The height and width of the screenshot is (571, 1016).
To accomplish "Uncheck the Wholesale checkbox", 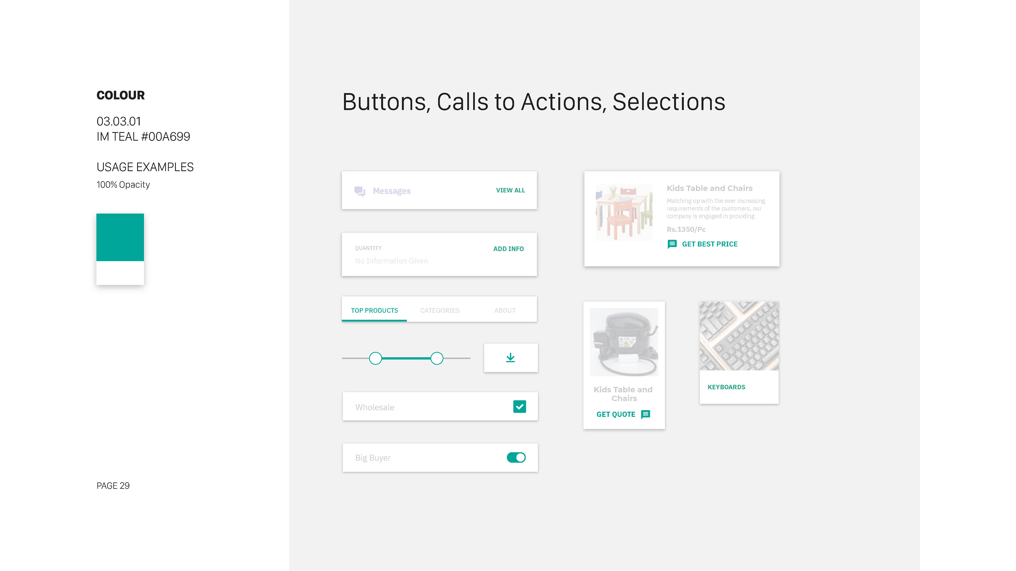I will (519, 407).
